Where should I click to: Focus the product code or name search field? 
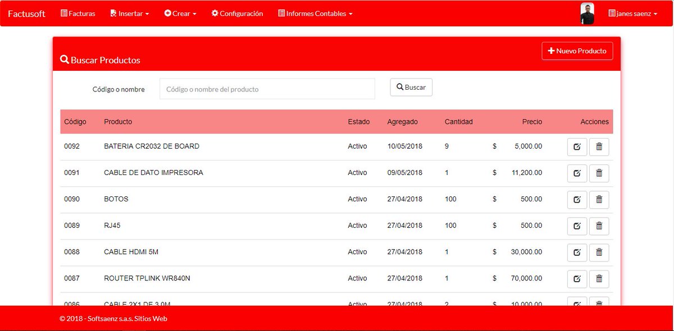267,89
